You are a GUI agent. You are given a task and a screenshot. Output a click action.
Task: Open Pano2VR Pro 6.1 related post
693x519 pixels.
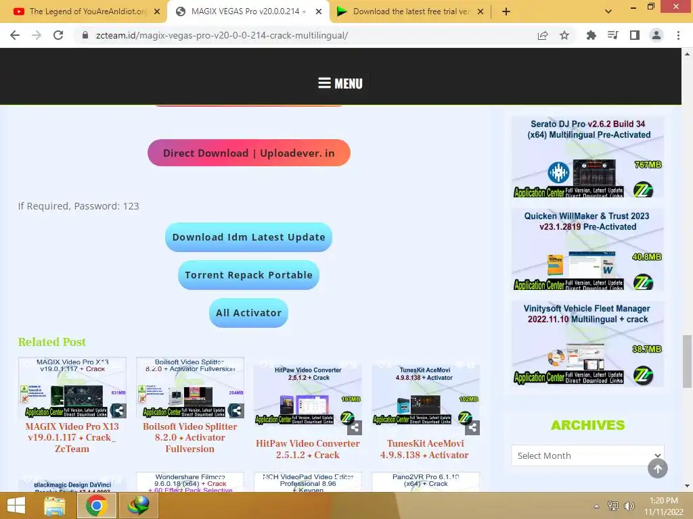pyautogui.click(x=426, y=483)
